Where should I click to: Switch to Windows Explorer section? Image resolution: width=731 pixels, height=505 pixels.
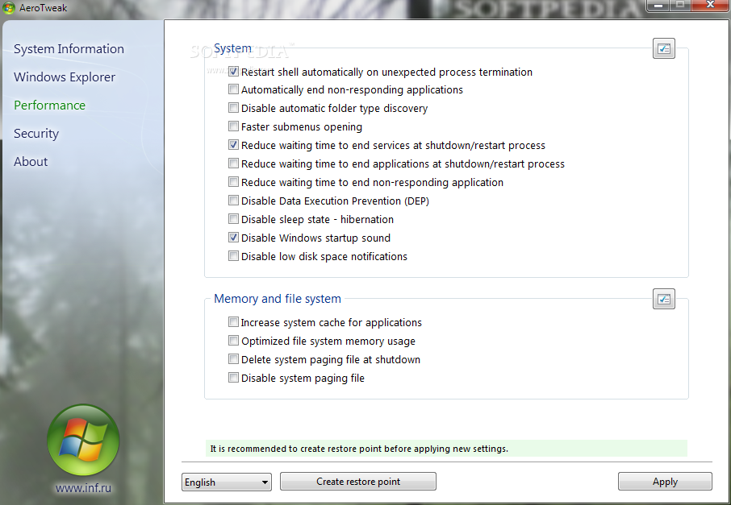[65, 77]
